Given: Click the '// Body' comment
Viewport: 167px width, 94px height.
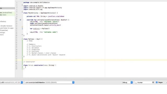Looking at the screenshot, I should pos(29,41).
